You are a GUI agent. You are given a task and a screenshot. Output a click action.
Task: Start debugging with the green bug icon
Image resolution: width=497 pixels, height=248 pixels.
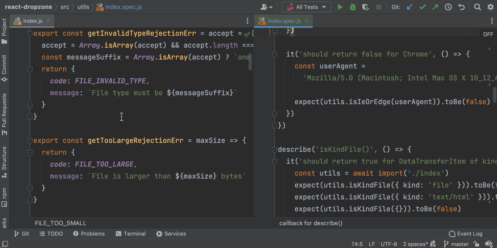coord(353,7)
